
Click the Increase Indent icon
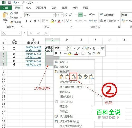[95, 21]
